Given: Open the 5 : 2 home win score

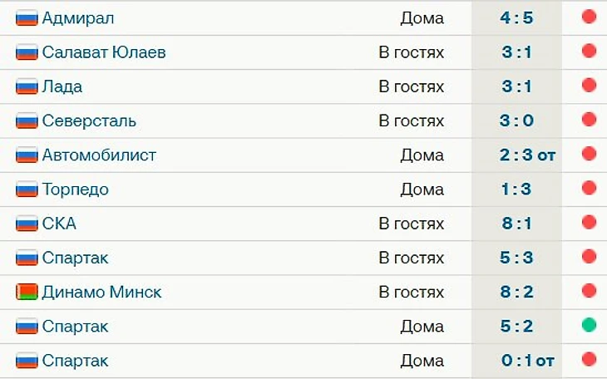Looking at the screenshot, I should click(516, 326).
